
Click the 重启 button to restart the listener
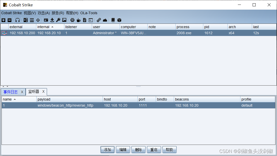point(154,150)
